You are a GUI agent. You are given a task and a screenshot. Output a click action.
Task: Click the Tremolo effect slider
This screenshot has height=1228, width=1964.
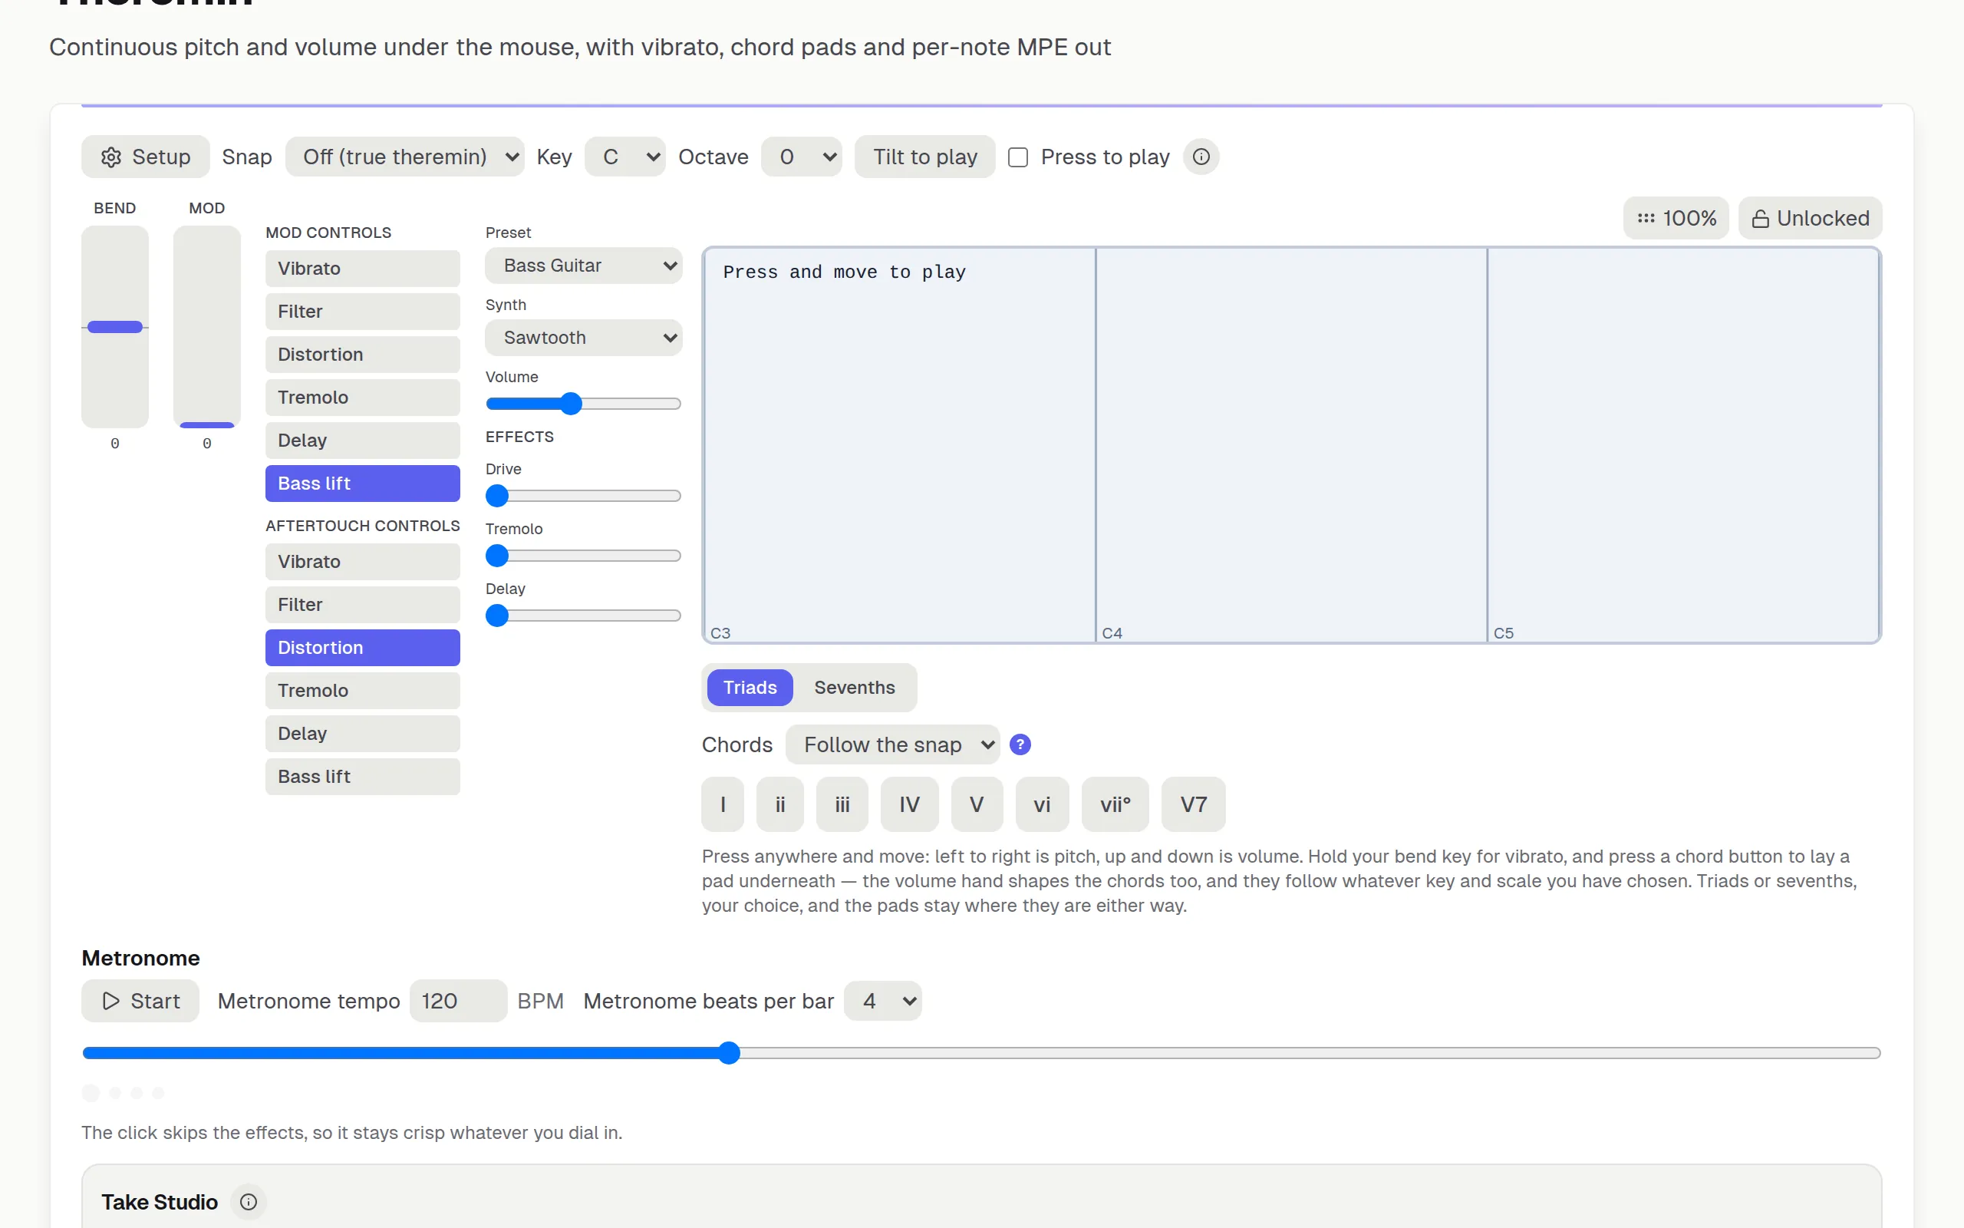[584, 556]
